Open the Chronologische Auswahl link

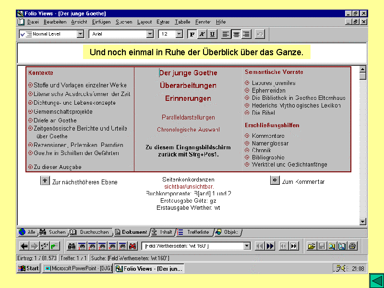coord(188,130)
